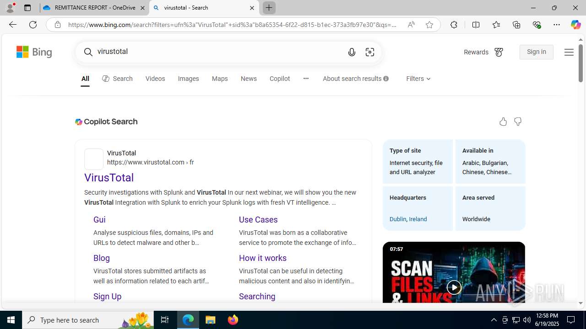
Task: Search using an image icon
Action: 370,52
